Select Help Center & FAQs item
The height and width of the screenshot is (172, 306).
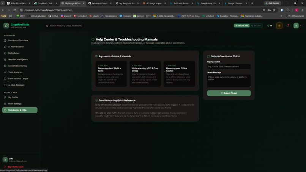20,110
